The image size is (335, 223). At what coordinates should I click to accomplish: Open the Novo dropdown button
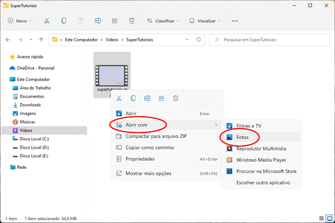coord(20,21)
